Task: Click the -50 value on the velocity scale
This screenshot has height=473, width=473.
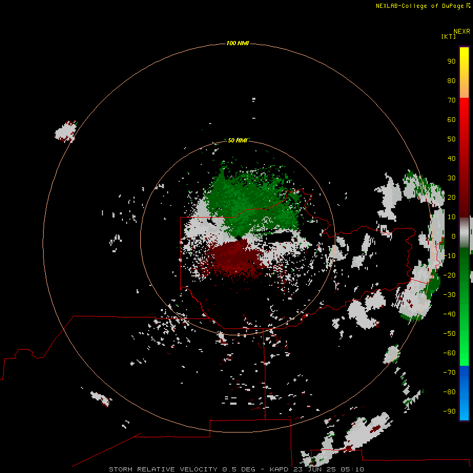Action: click(449, 334)
